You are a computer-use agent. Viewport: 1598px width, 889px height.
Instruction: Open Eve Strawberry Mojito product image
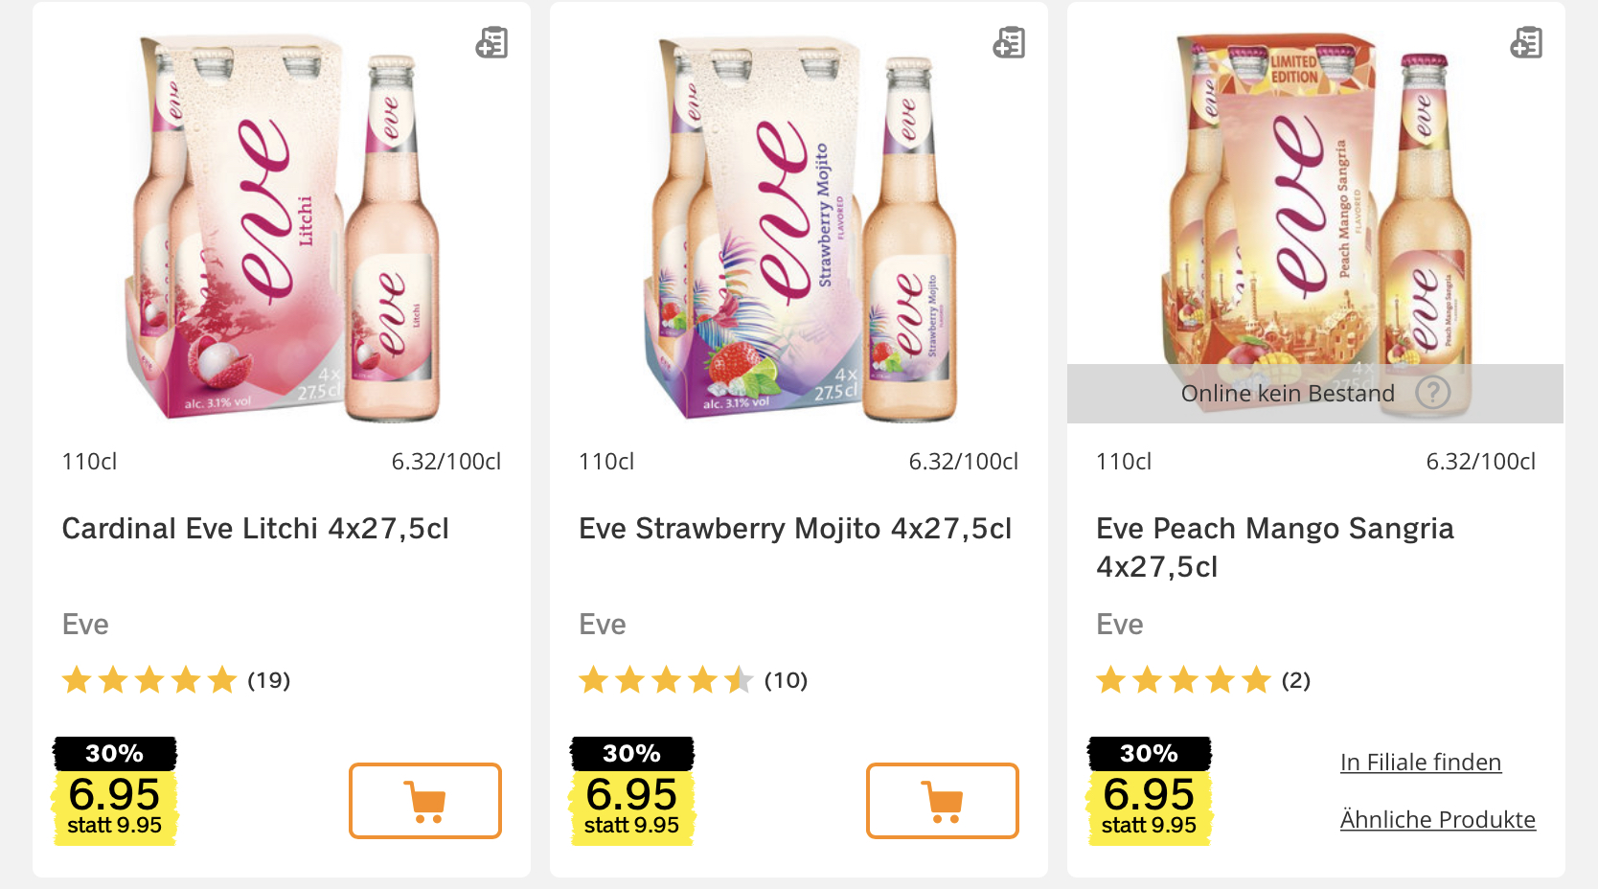point(799,230)
